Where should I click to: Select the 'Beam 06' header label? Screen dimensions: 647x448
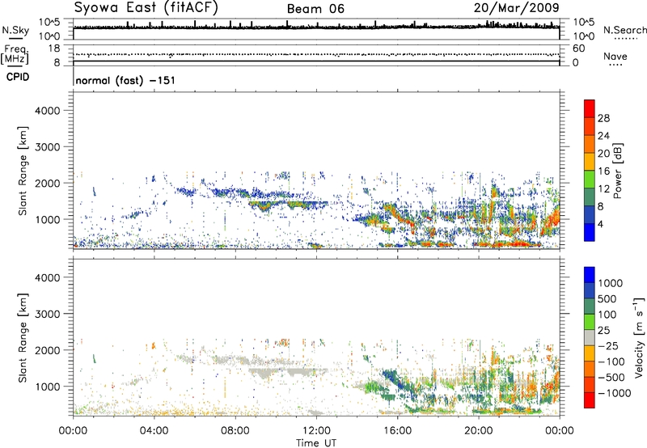(315, 9)
